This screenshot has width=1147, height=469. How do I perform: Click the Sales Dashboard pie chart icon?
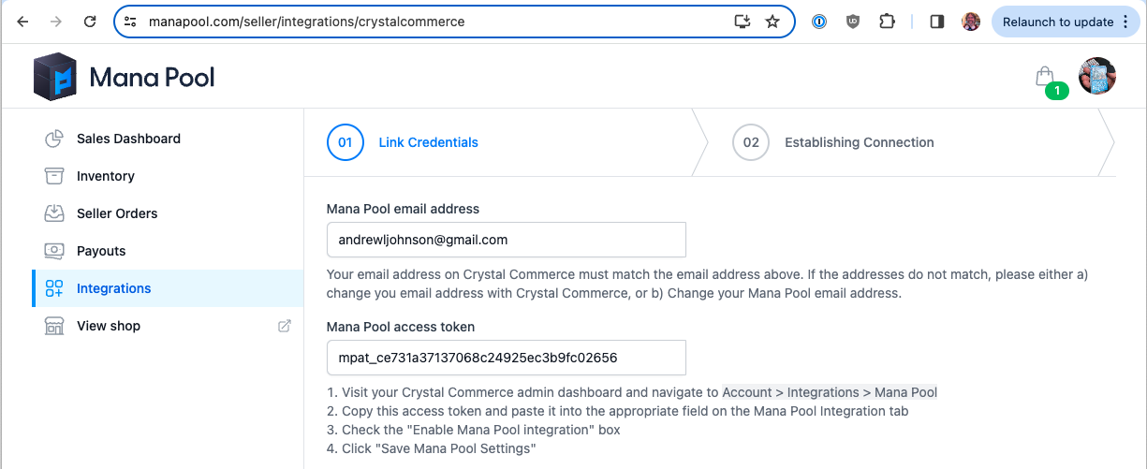[x=54, y=139]
